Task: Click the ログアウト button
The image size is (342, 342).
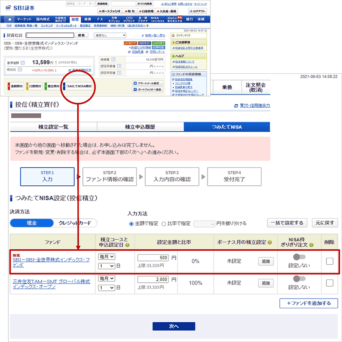Action: 197,11
